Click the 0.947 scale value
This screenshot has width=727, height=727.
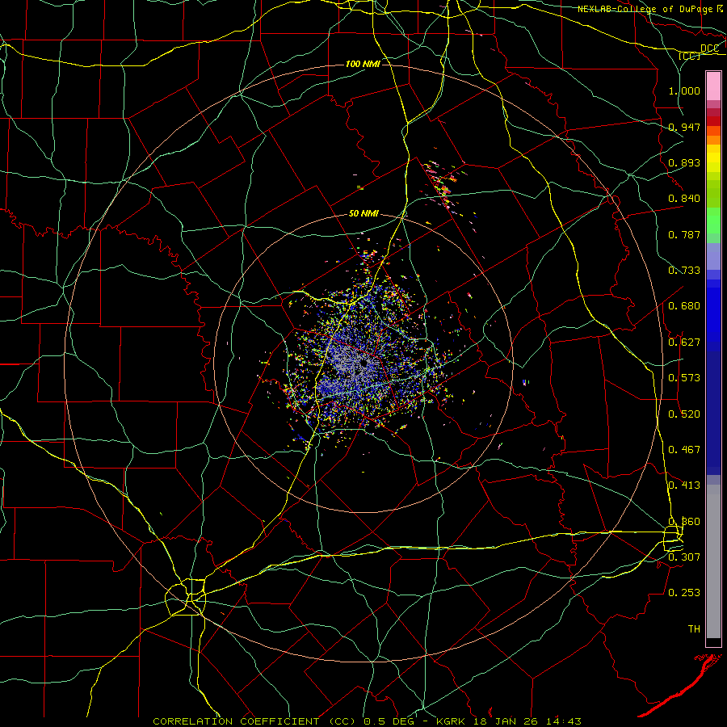pyautogui.click(x=684, y=127)
